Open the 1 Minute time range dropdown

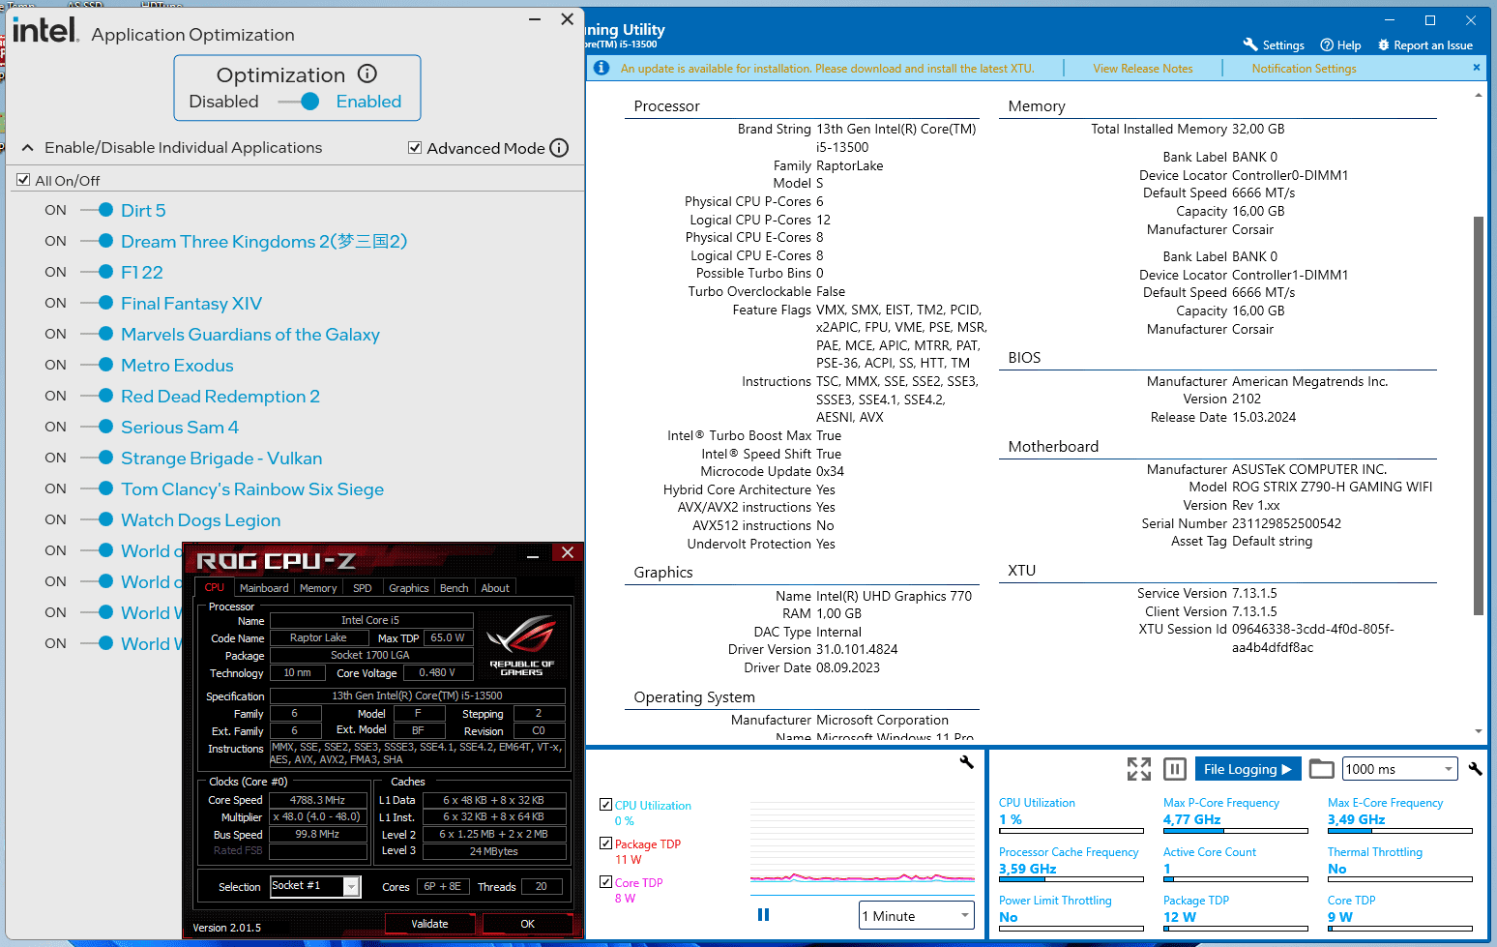pyautogui.click(x=917, y=916)
